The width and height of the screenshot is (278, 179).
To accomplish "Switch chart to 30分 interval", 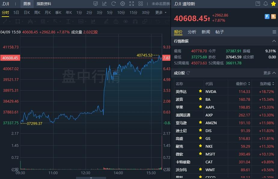I will (x=145, y=12).
